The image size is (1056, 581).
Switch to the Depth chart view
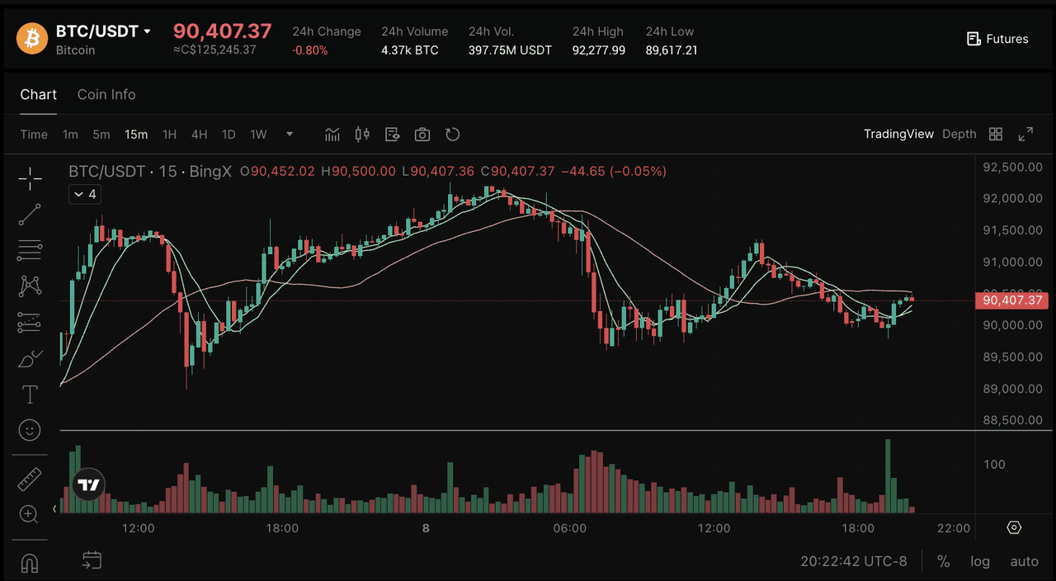coord(959,135)
